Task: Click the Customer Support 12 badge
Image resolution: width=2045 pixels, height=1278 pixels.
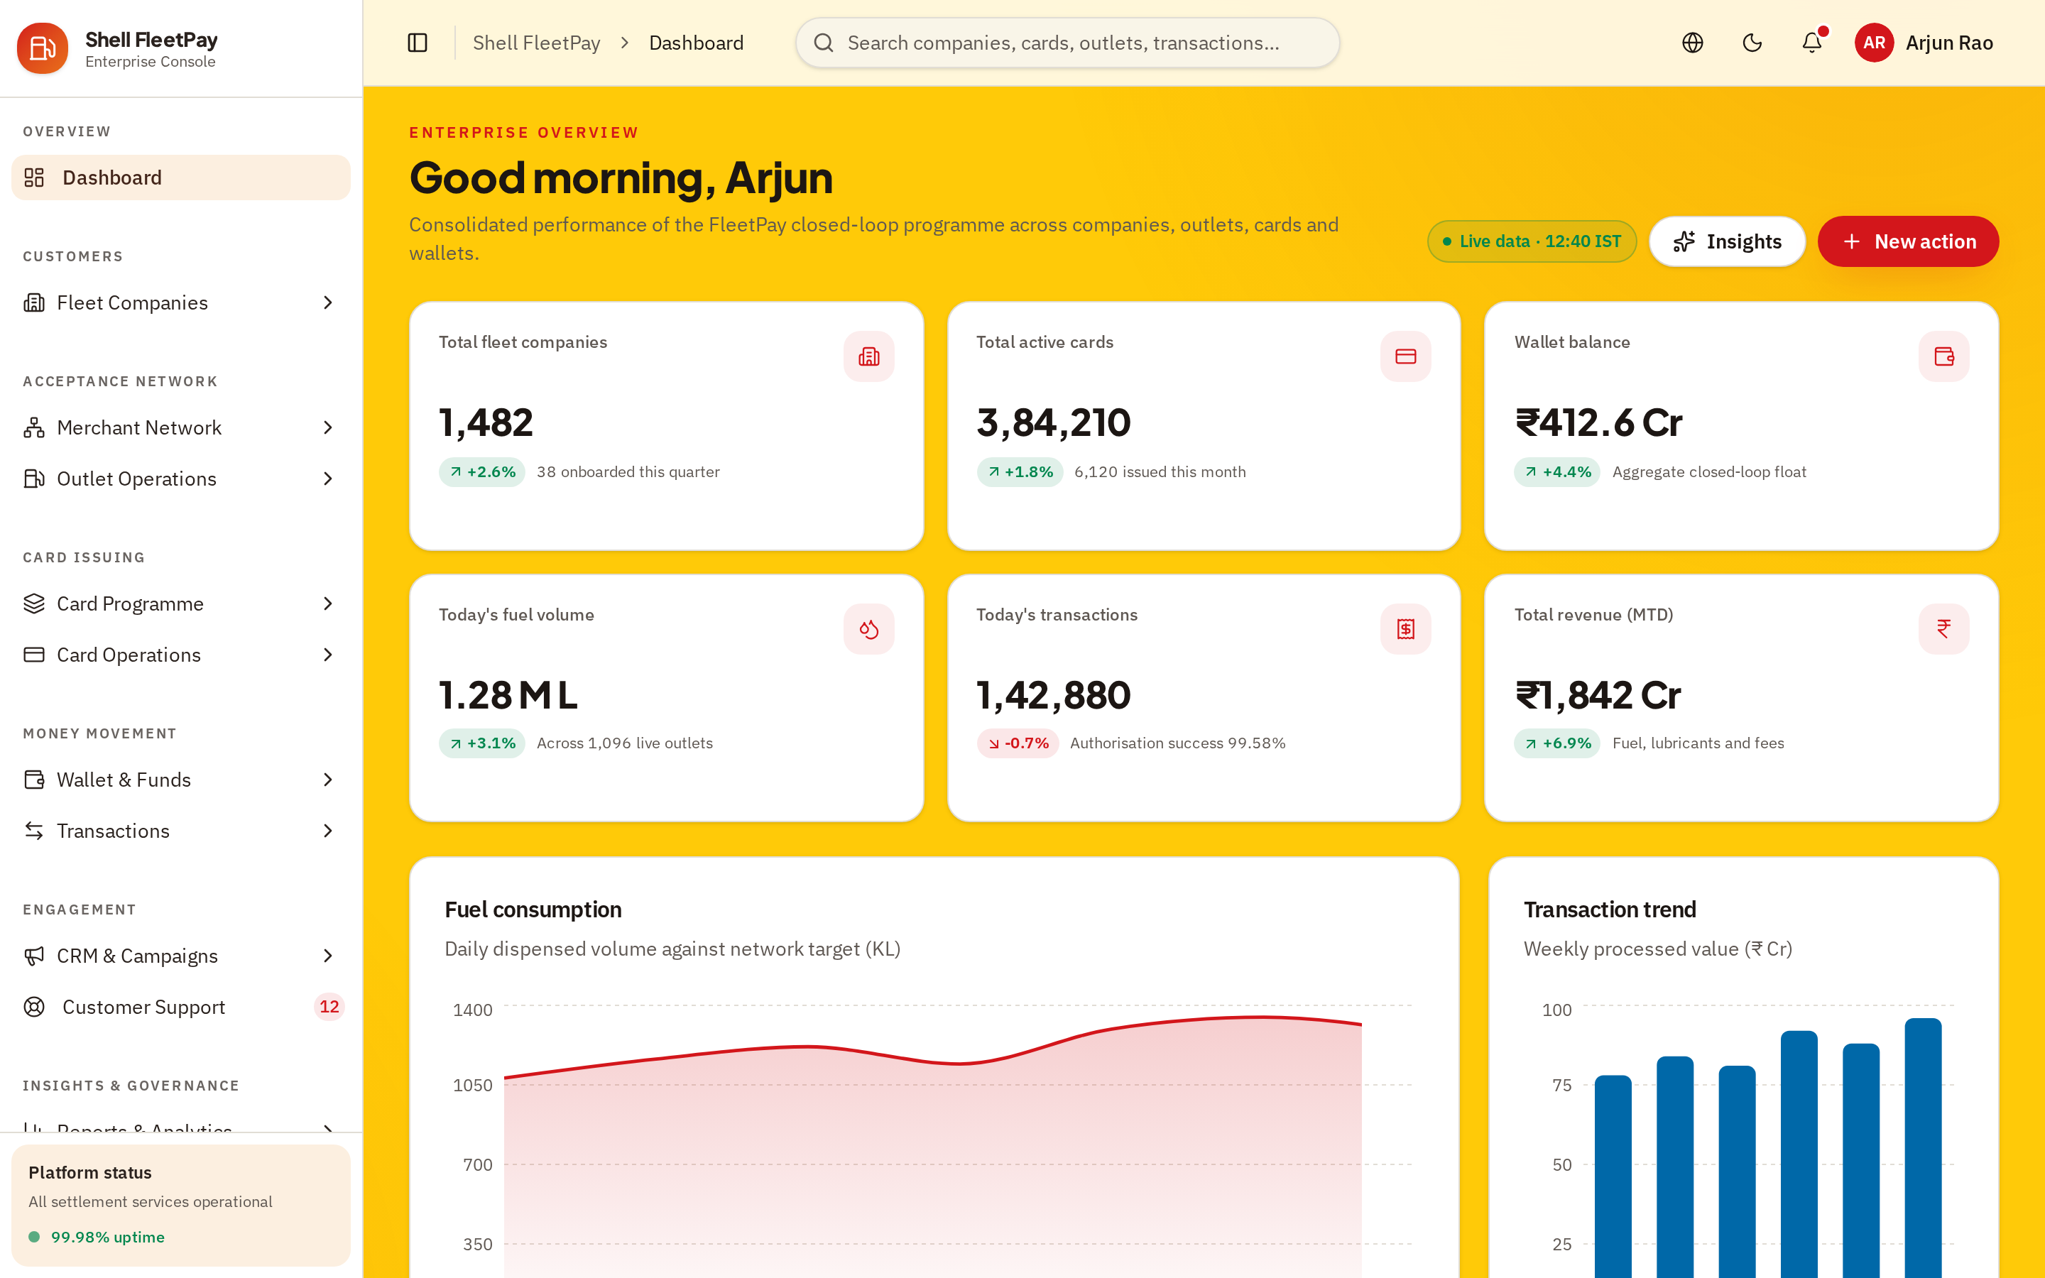Action: click(x=329, y=1007)
